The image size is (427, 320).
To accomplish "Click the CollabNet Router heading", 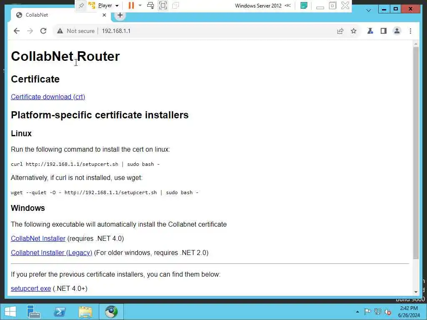I will pyautogui.click(x=65, y=56).
